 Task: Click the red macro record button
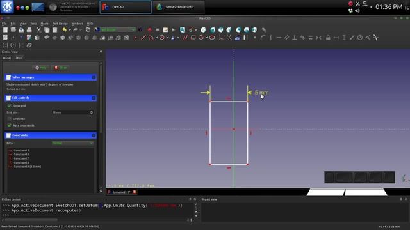click(x=149, y=30)
